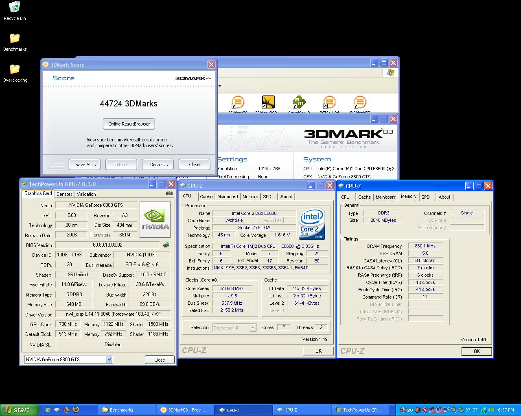Click the red shield security tray icon
The image size is (521, 416).
425,410
